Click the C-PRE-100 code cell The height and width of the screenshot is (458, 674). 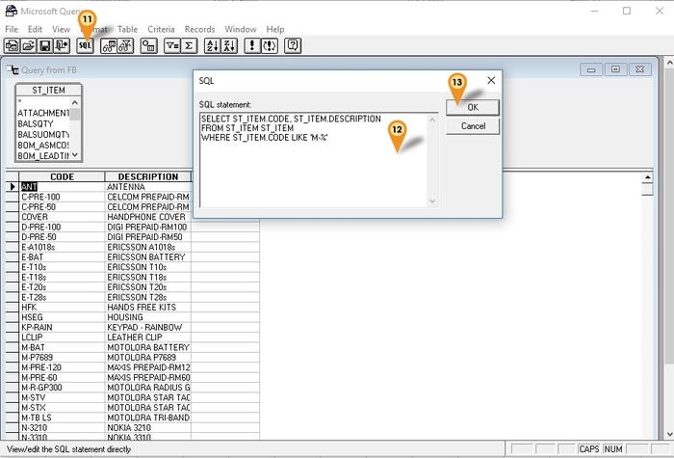tap(62, 197)
